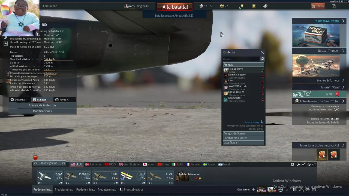Image resolution: width=349 pixels, height=196 pixels.
Task: Open the squad list icon
Action: pyautogui.click(x=294, y=190)
